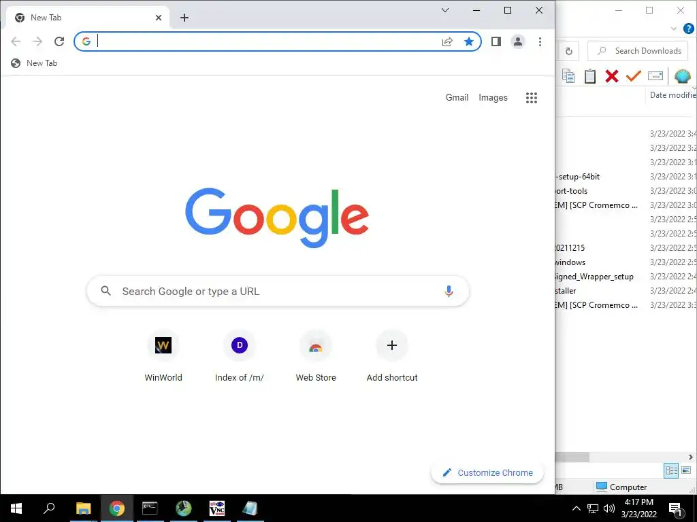697x522 pixels.
Task: Sort by Date modified column
Action: click(672, 95)
